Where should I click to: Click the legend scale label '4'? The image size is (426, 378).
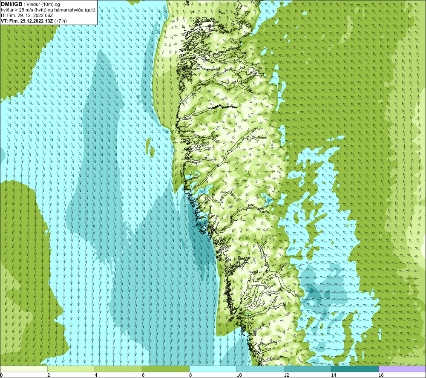pos(96,375)
